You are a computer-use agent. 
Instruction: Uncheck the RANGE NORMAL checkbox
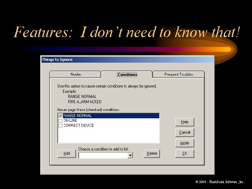[60, 116]
